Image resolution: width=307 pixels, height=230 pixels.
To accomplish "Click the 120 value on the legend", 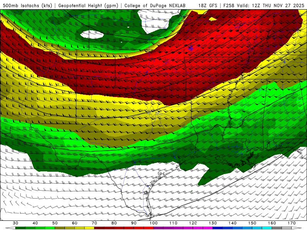I will coord(193,223).
